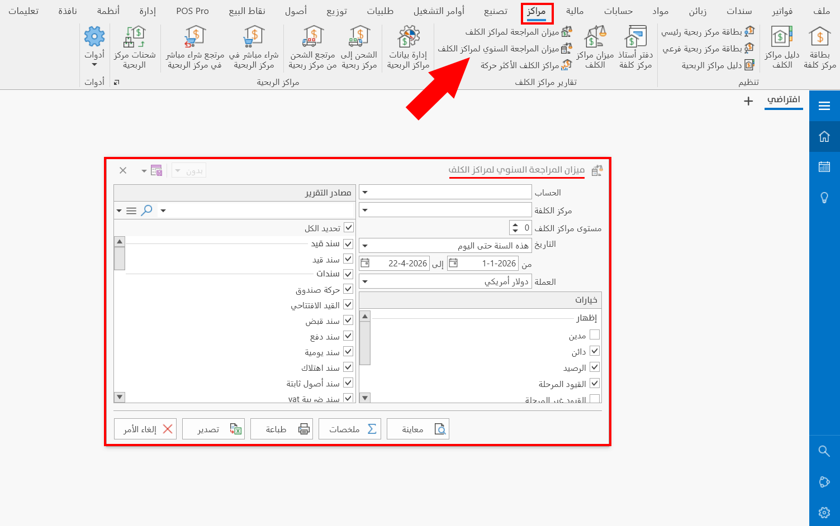This screenshot has height=526, width=840.
Task: Click scroll-up arrow of خيارات list
Action: coord(365,316)
